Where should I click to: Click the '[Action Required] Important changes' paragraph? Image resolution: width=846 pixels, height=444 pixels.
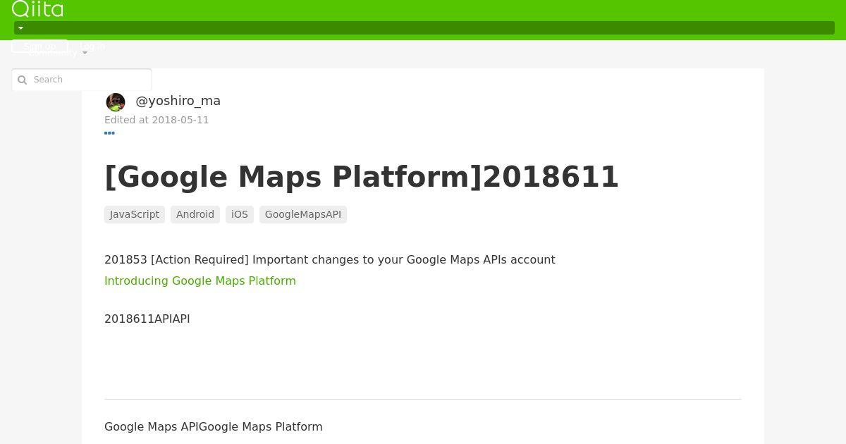coord(330,259)
